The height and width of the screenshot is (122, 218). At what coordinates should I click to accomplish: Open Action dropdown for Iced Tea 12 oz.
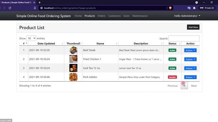[x=190, y=68]
